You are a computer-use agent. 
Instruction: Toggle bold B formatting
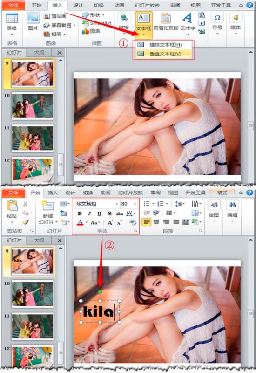pos(80,214)
